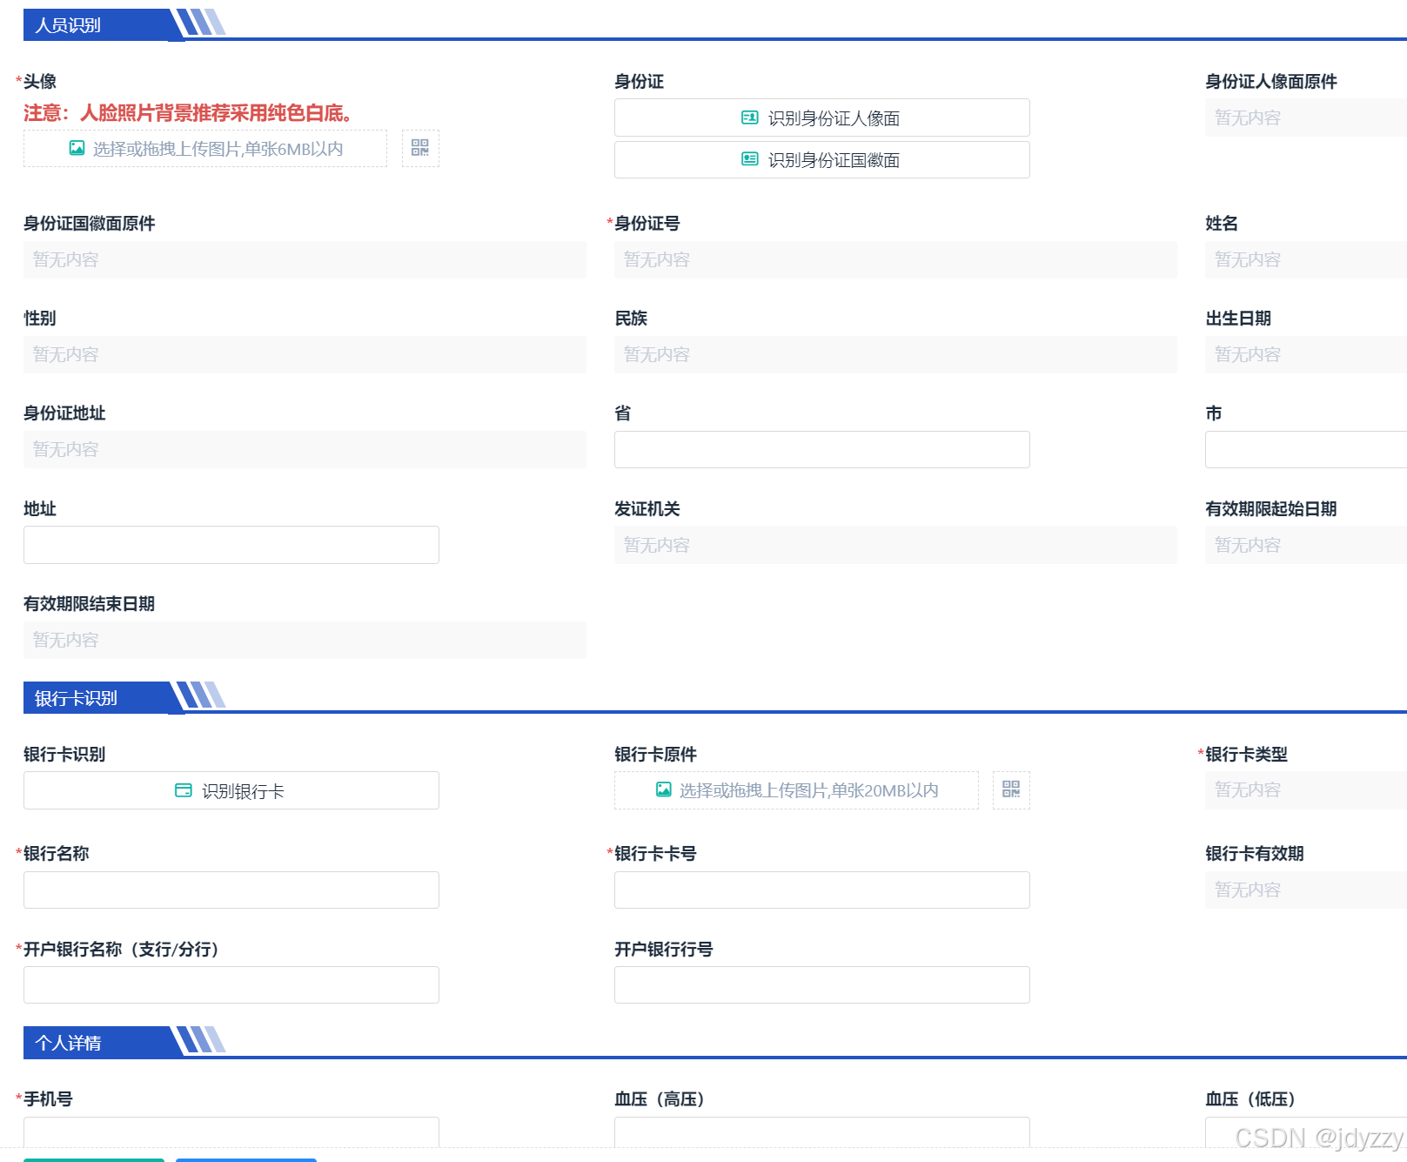Click the 姓名 field
The image size is (1407, 1162).
pyautogui.click(x=1306, y=259)
